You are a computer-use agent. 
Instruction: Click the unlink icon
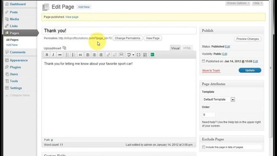[115, 55]
